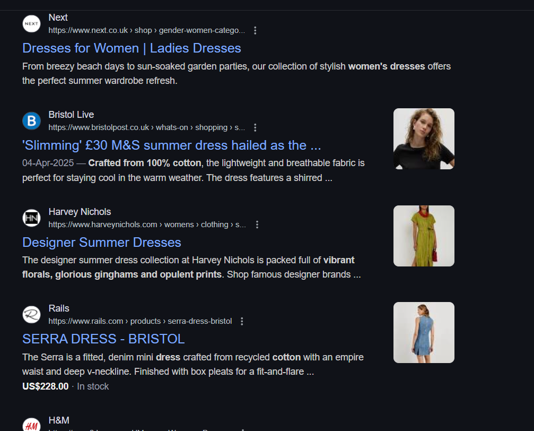Open Dresses for Women | Ladies Dresses link
The height and width of the screenshot is (431, 534).
point(132,48)
